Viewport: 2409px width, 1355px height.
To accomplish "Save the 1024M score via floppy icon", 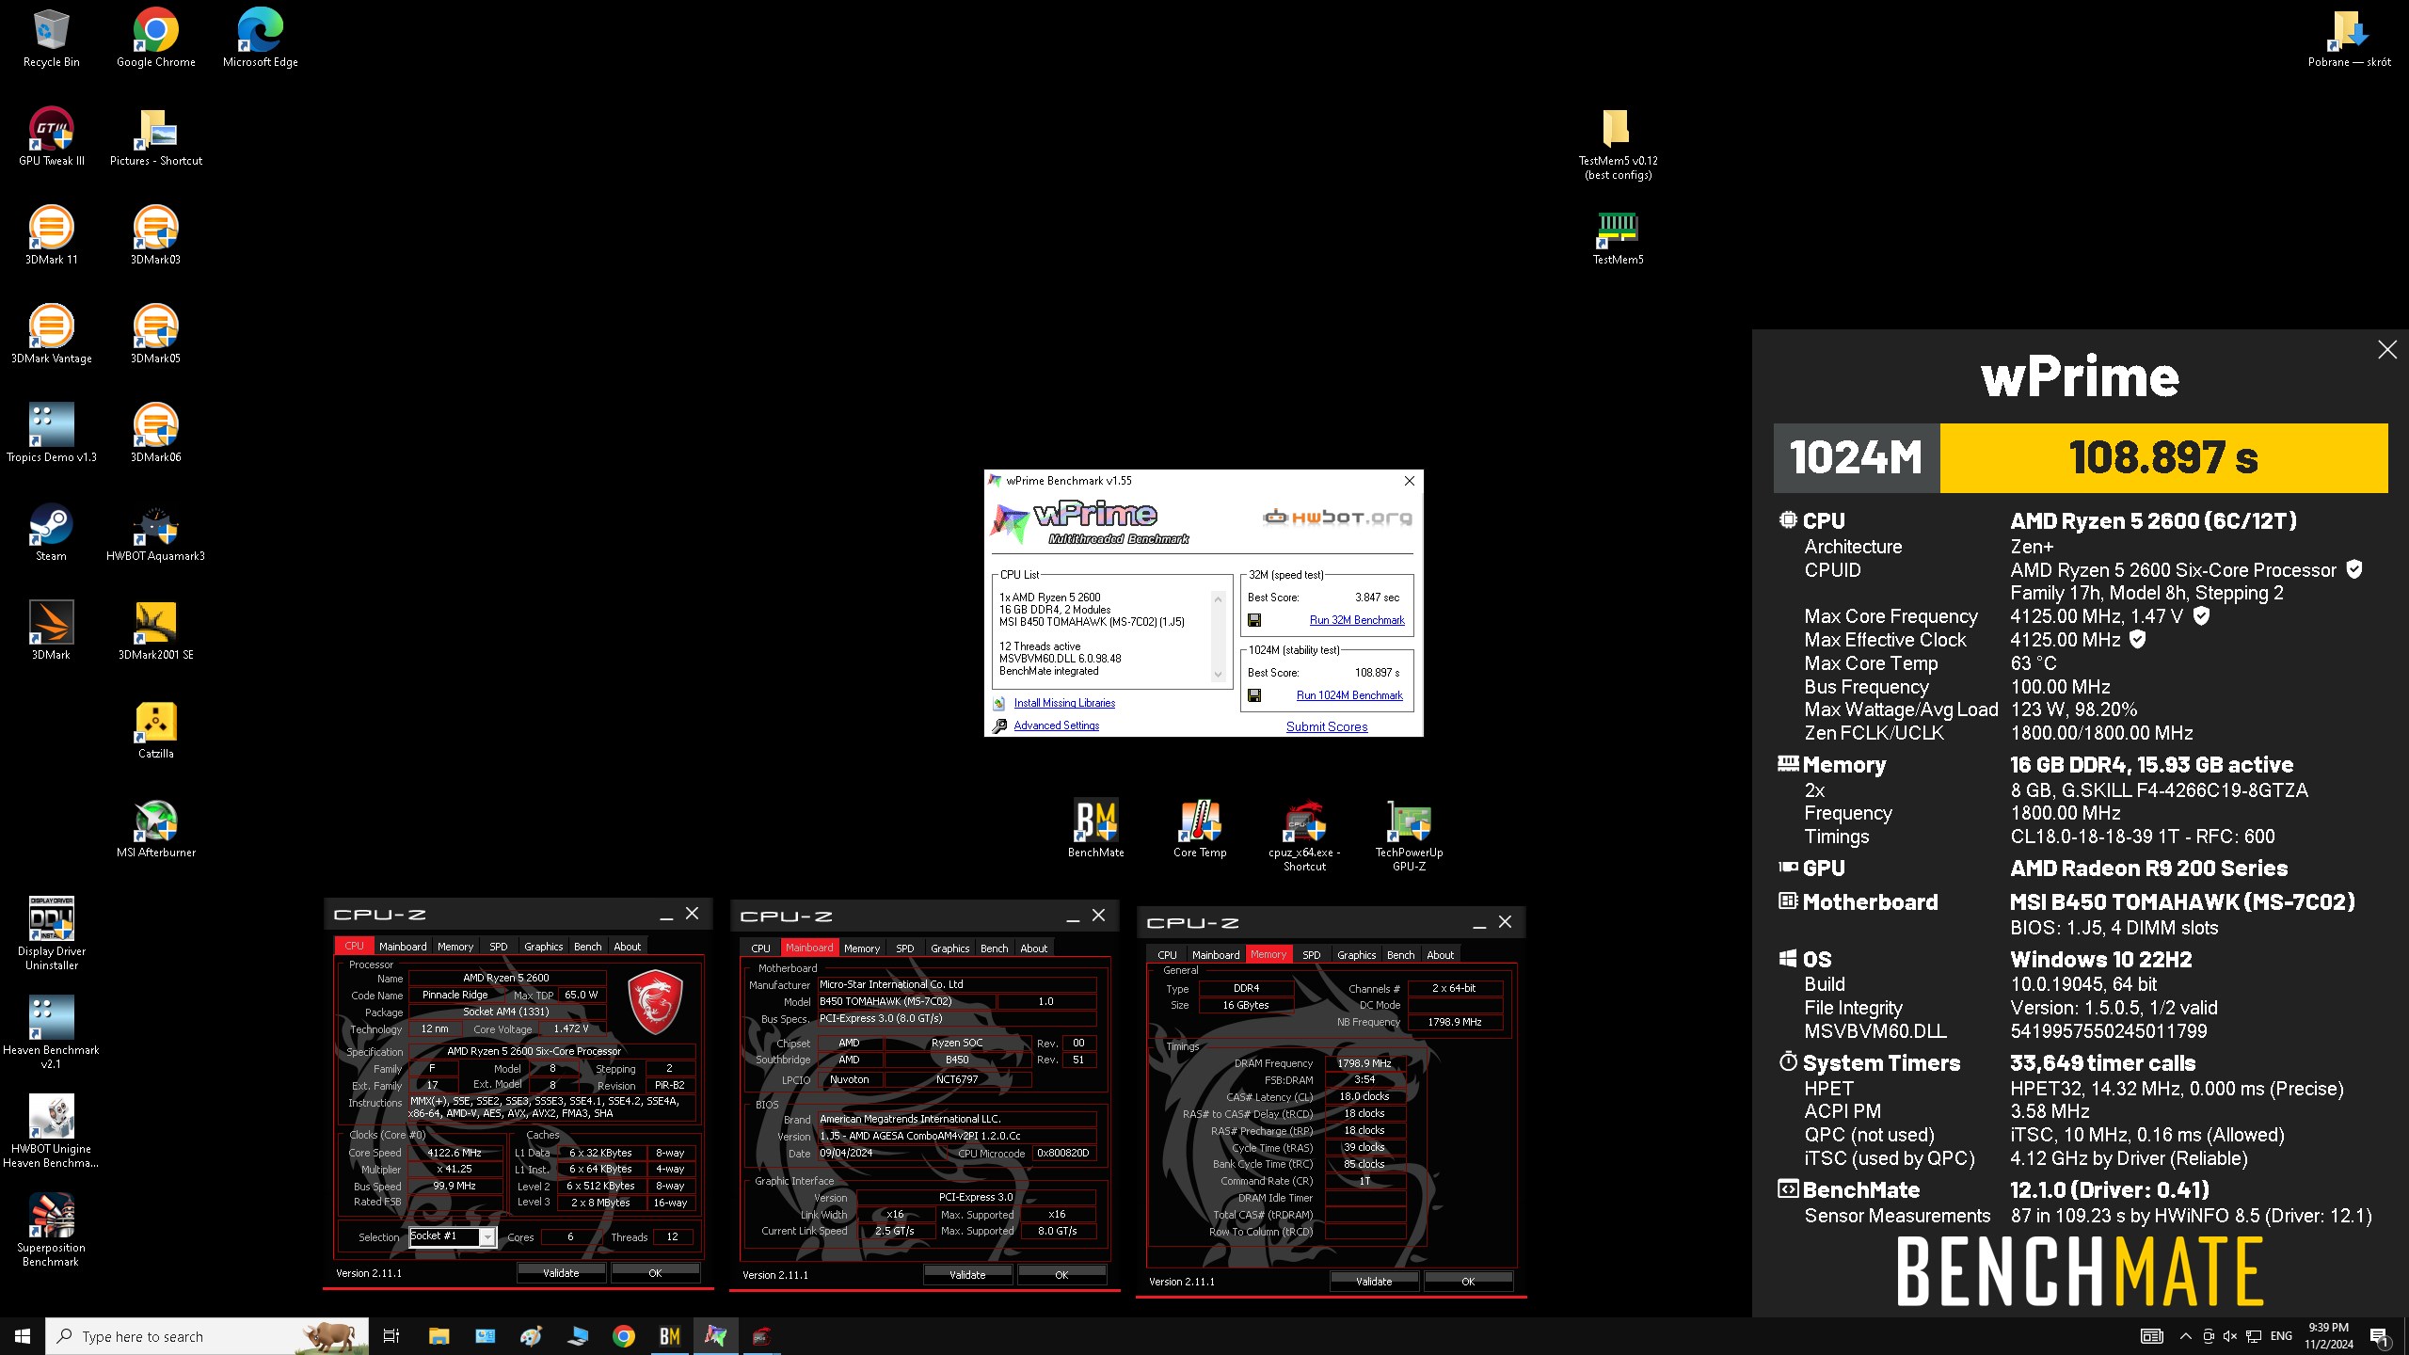I will coord(1253,695).
